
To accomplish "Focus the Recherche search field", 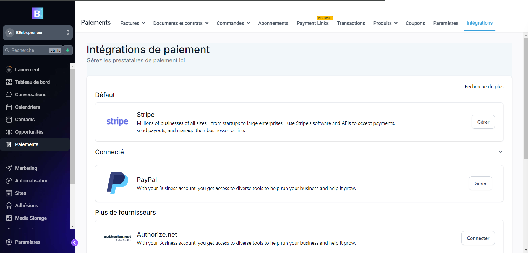I will pyautogui.click(x=33, y=50).
